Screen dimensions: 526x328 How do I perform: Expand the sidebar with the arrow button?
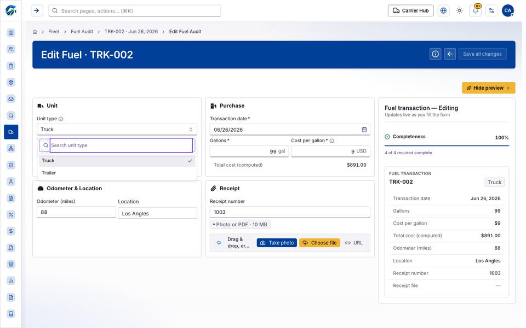click(x=37, y=11)
